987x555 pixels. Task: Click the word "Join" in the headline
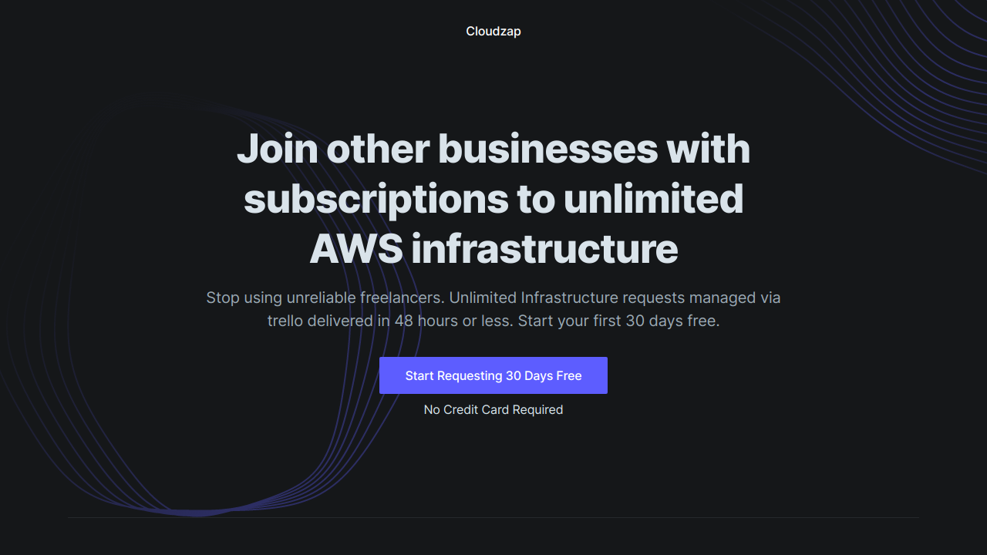click(x=277, y=149)
